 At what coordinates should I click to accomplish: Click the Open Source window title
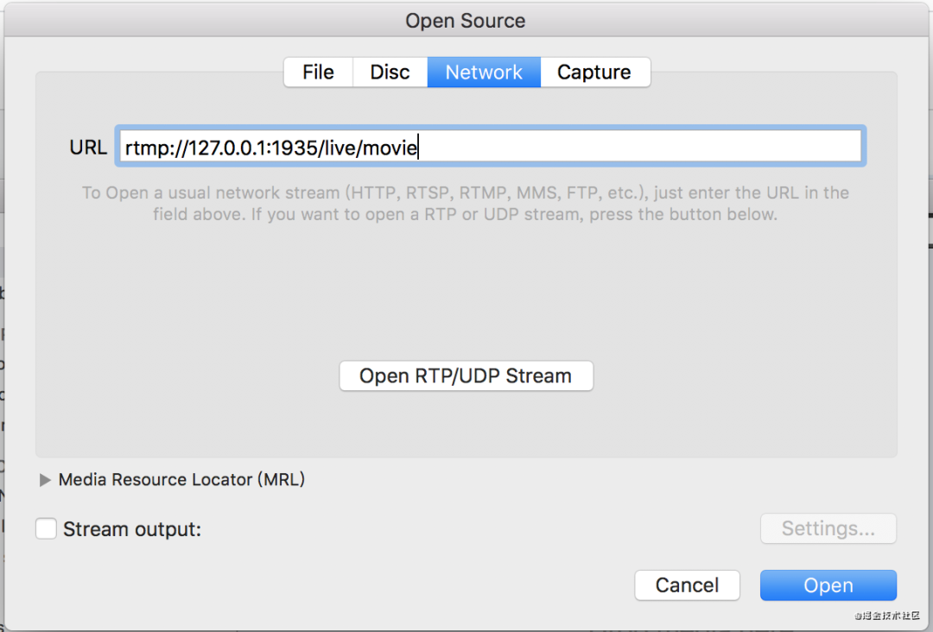[x=466, y=21]
